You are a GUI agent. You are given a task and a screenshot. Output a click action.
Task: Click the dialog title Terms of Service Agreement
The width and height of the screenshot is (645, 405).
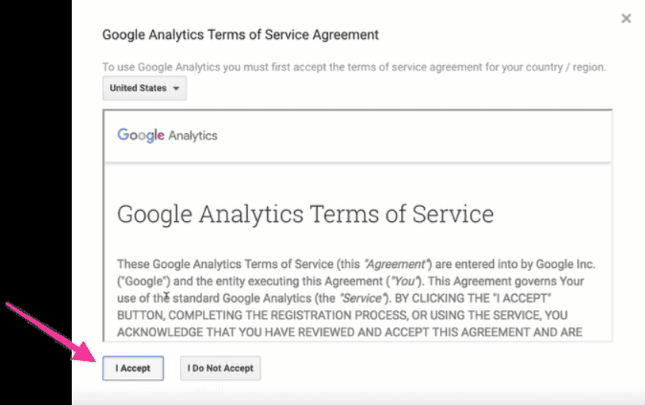pyautogui.click(x=240, y=34)
